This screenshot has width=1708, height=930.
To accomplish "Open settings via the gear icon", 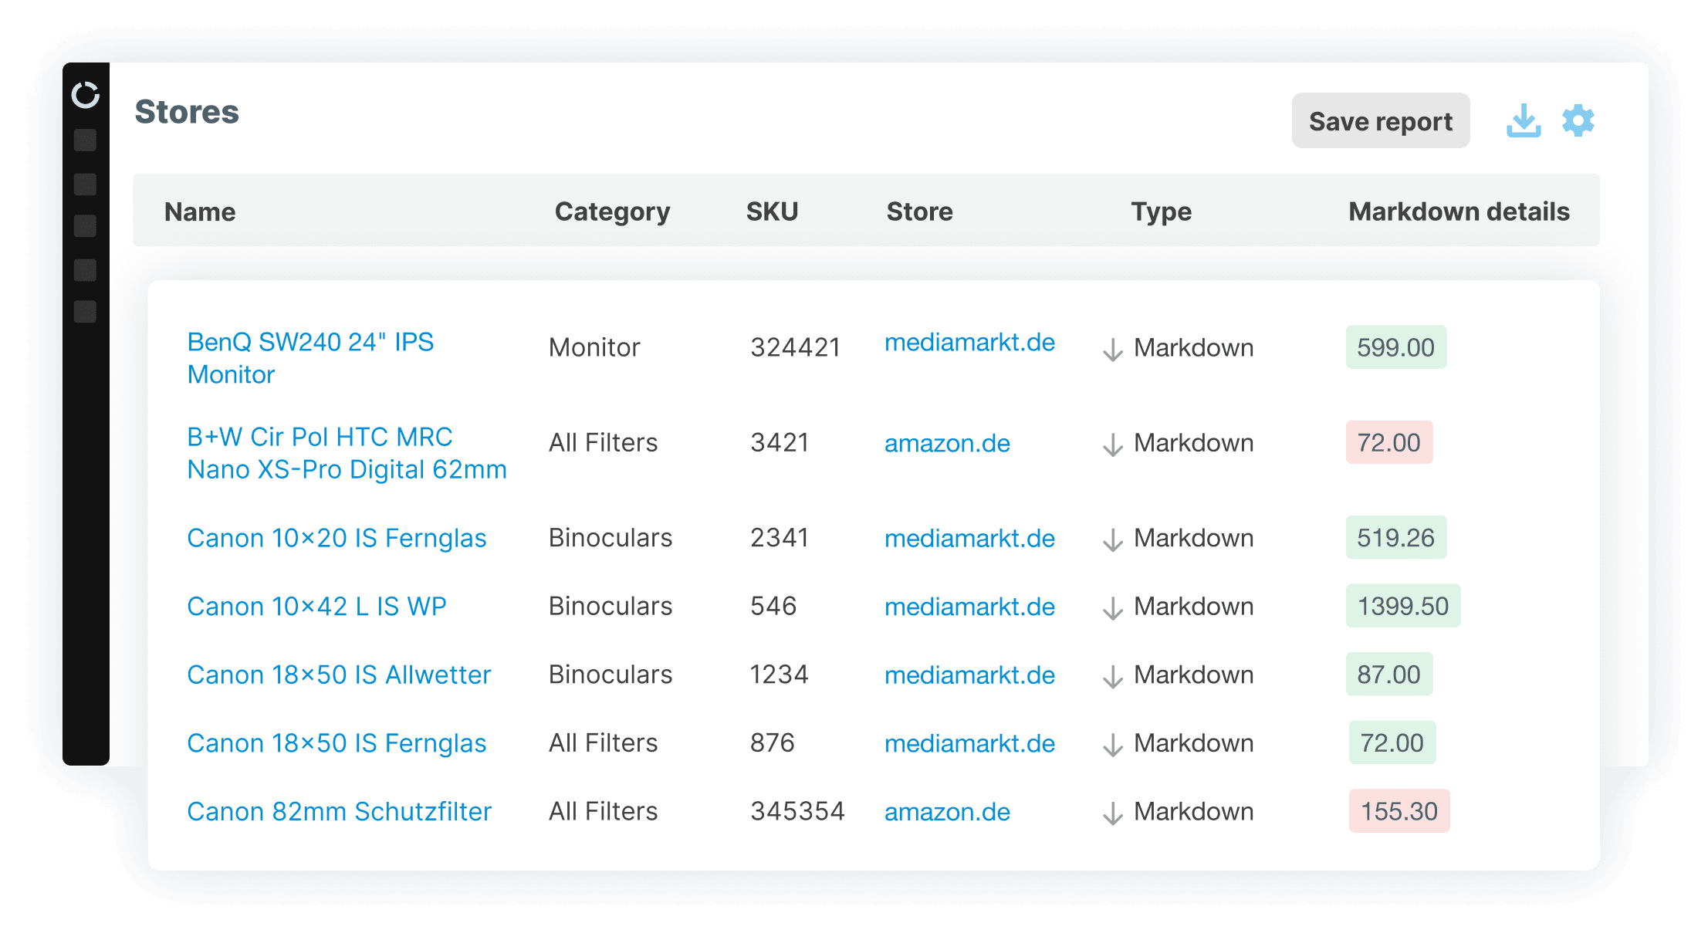I will click(1578, 120).
